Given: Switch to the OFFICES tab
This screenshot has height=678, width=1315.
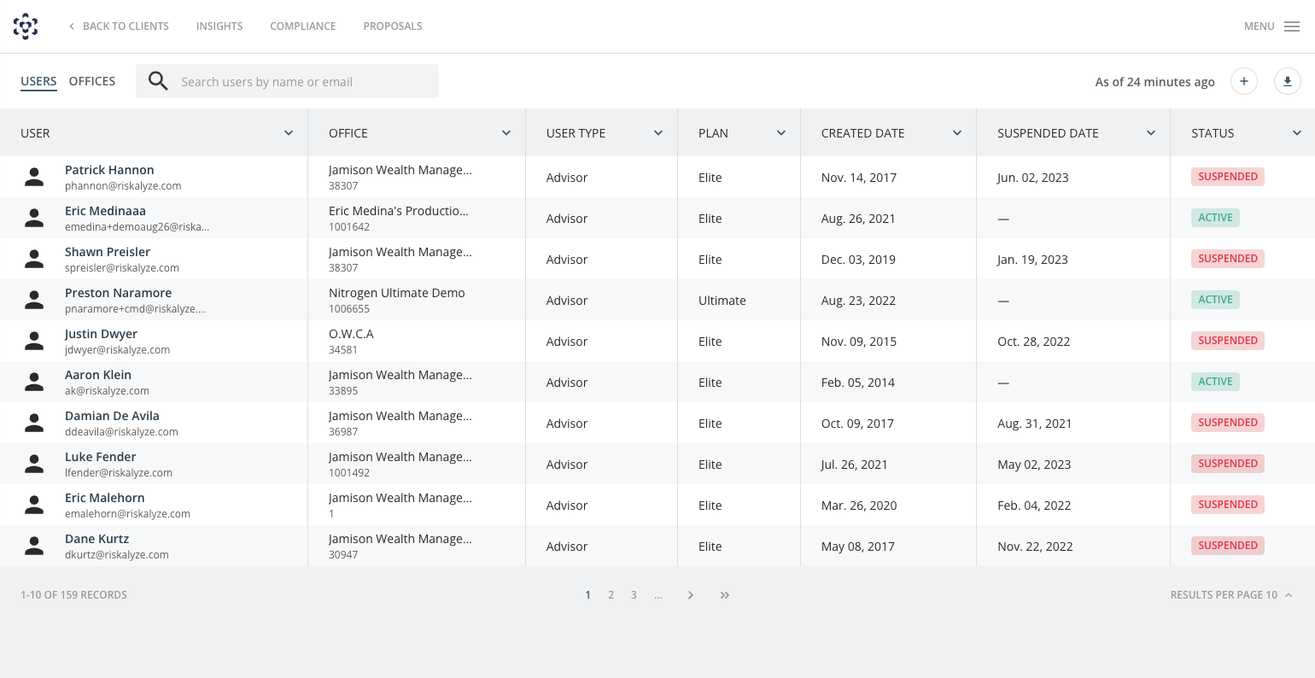Looking at the screenshot, I should click(92, 81).
